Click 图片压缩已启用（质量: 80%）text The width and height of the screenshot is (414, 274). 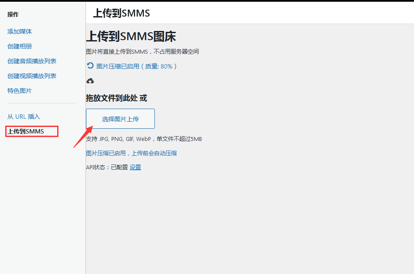[136, 66]
